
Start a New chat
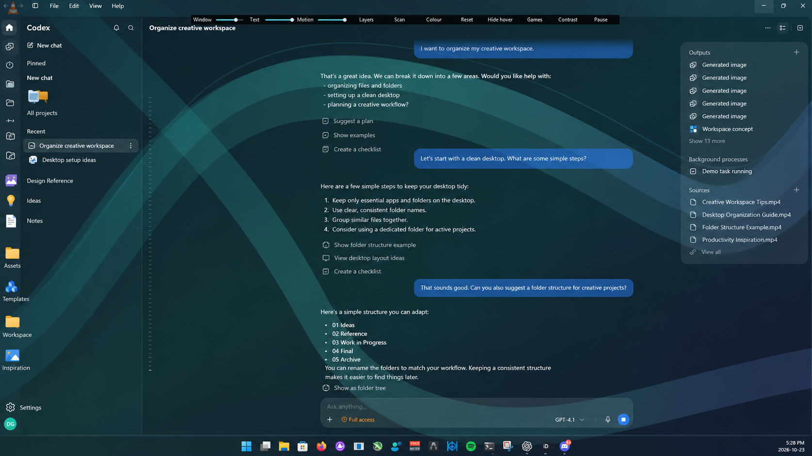click(x=45, y=46)
